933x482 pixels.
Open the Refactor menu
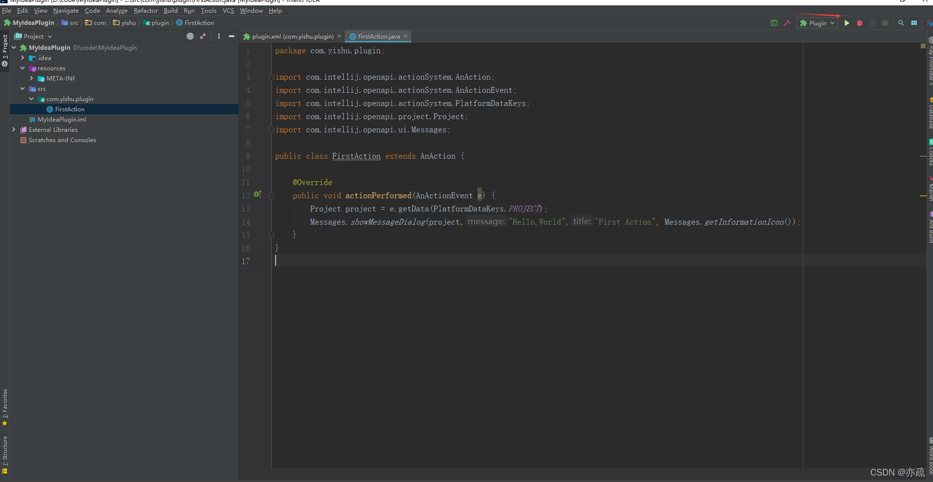pyautogui.click(x=146, y=10)
